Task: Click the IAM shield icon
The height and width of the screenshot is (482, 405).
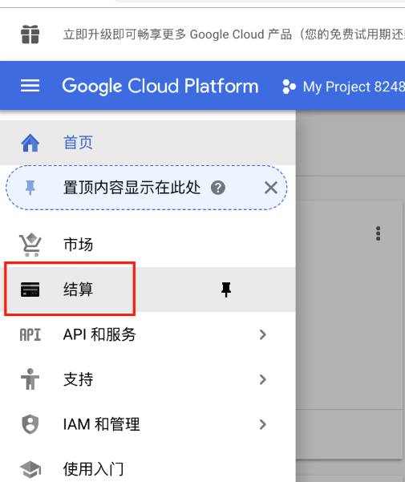Action: tap(30, 424)
